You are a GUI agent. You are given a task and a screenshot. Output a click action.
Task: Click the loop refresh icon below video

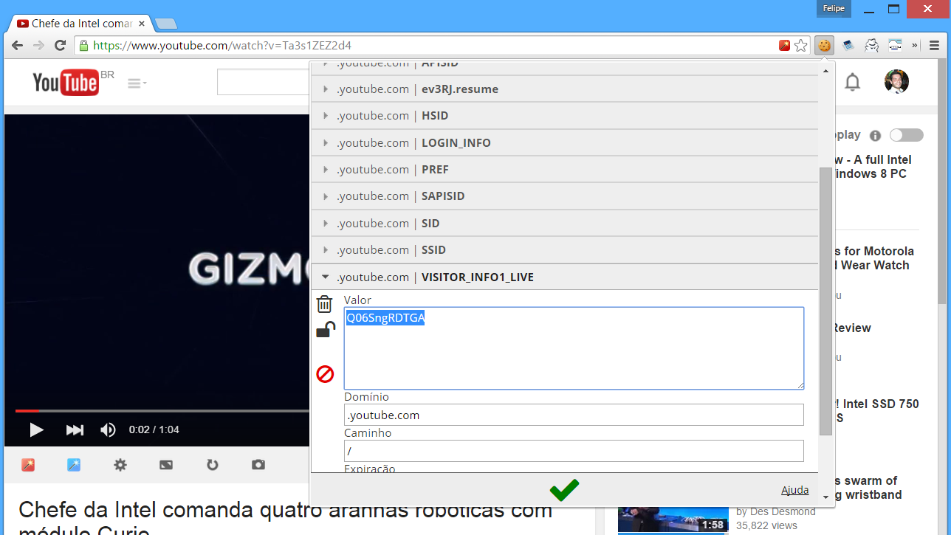coord(212,465)
